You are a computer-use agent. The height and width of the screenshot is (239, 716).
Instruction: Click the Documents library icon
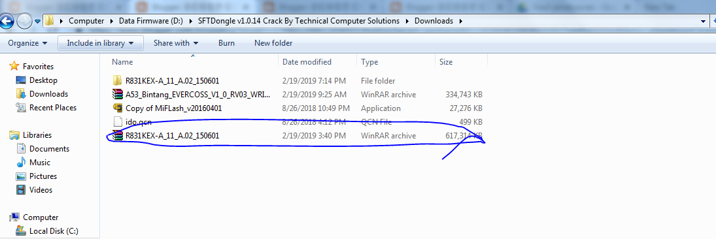(21, 149)
